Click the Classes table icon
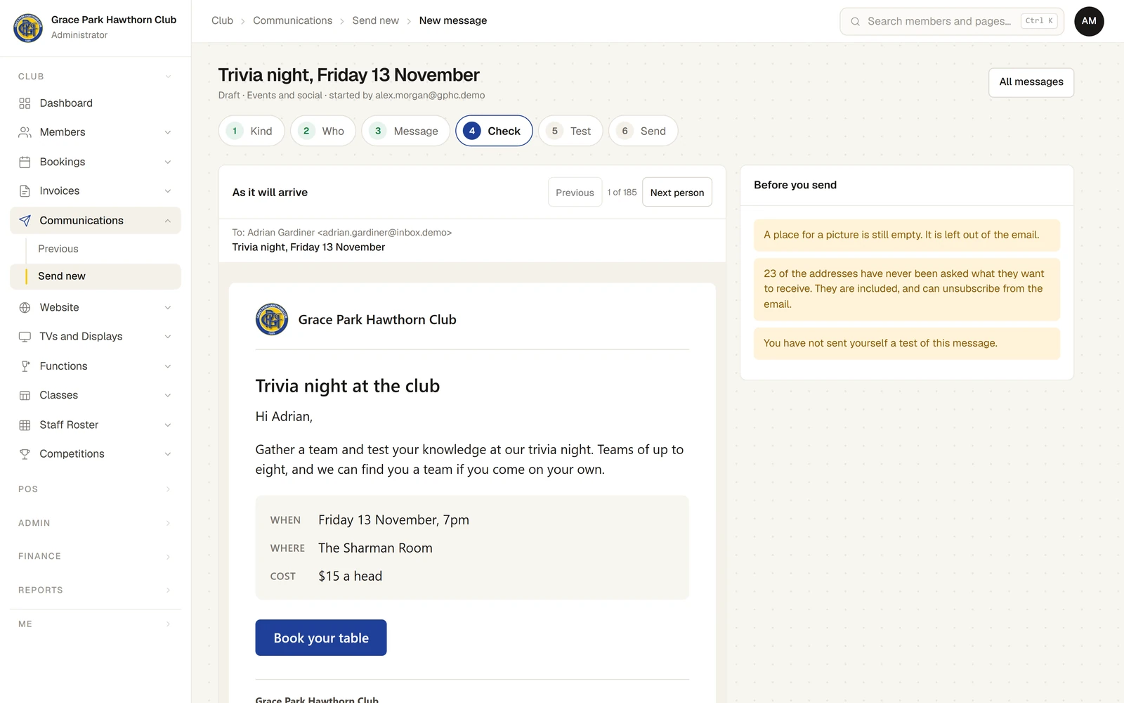Screen dimensions: 1124x703 [25, 395]
